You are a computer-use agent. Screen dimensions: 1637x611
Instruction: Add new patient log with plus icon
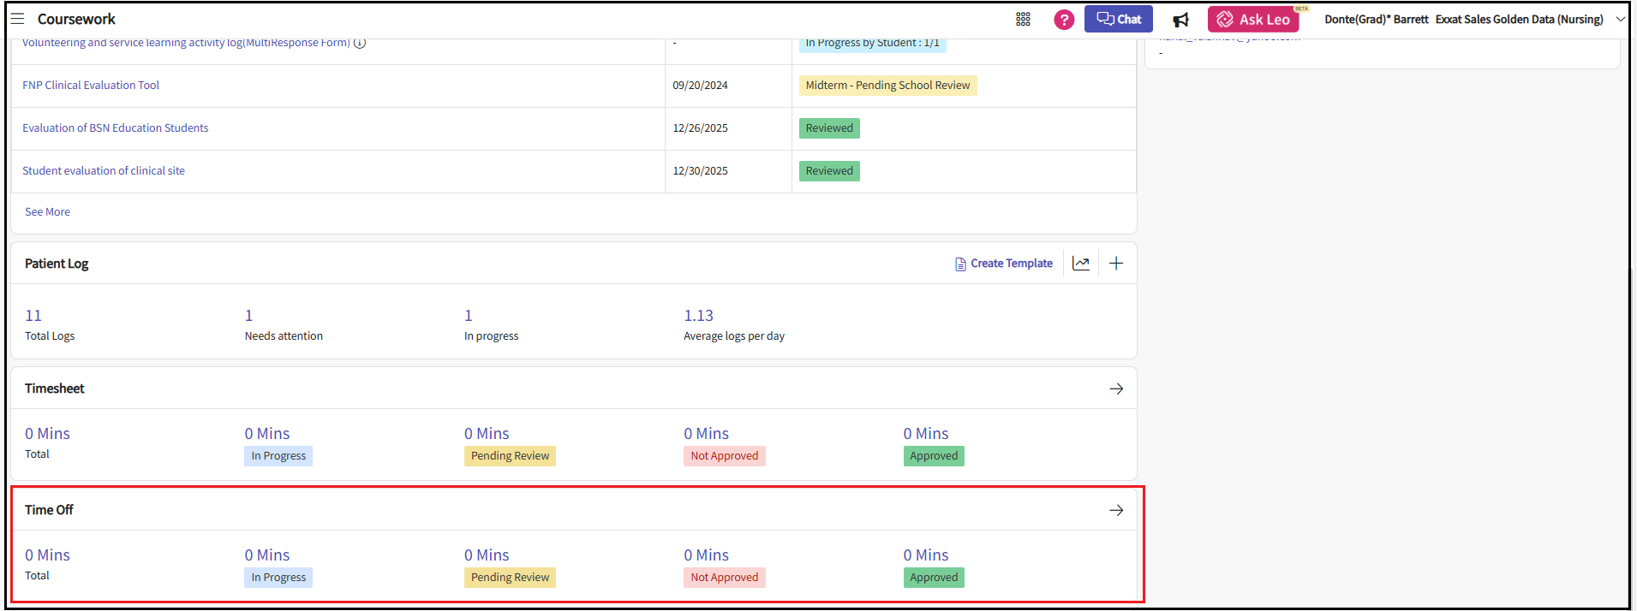(x=1116, y=264)
